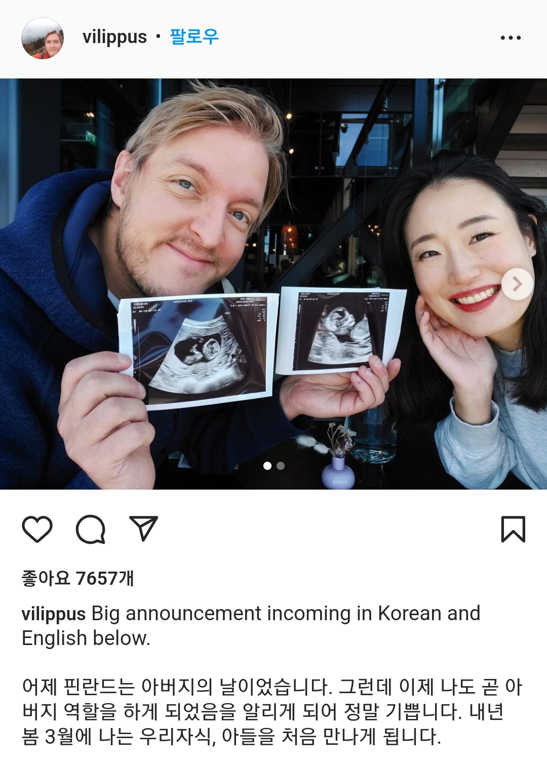Screen dimensions: 547x763
Task: Tap the small purple vase in the photo
Action: [x=338, y=472]
